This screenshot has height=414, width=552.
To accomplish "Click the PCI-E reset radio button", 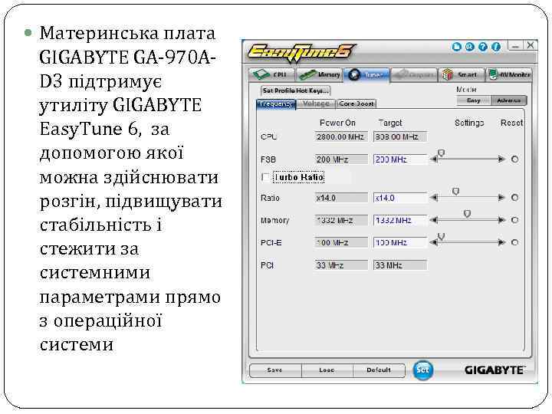I will tap(514, 242).
